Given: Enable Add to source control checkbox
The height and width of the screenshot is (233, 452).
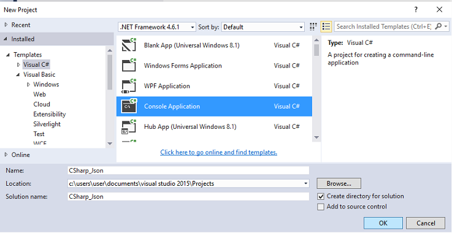Looking at the screenshot, I should coord(321,207).
